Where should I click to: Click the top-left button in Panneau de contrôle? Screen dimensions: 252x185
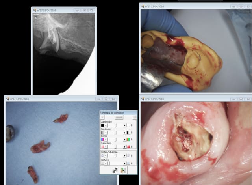(102, 118)
